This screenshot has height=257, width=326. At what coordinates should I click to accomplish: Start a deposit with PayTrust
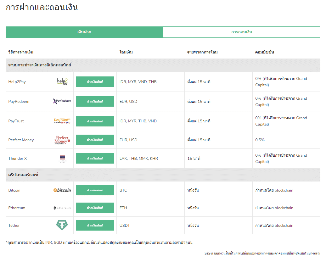coord(95,121)
